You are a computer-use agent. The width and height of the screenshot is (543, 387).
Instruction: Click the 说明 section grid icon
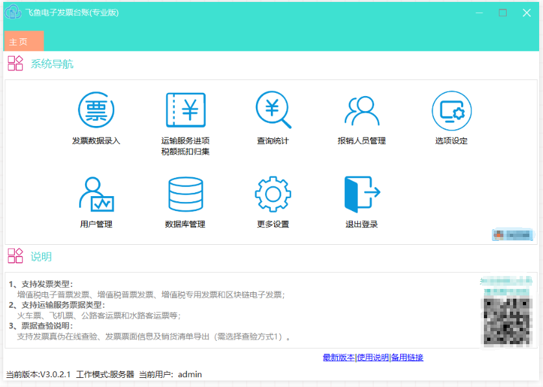click(15, 256)
